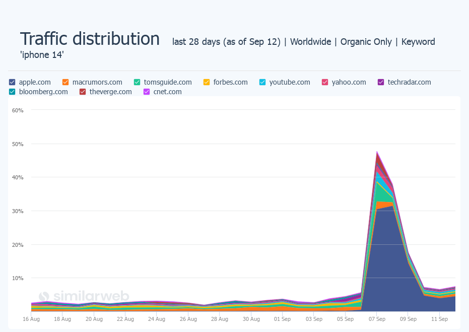Click the 07 Sep x-axis label
This screenshot has height=332, width=469.
pyautogui.click(x=377, y=319)
